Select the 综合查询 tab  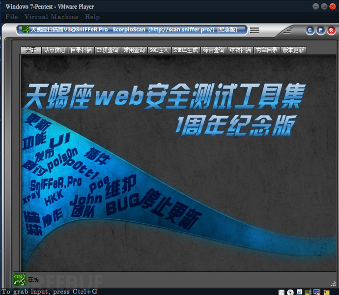(214, 50)
